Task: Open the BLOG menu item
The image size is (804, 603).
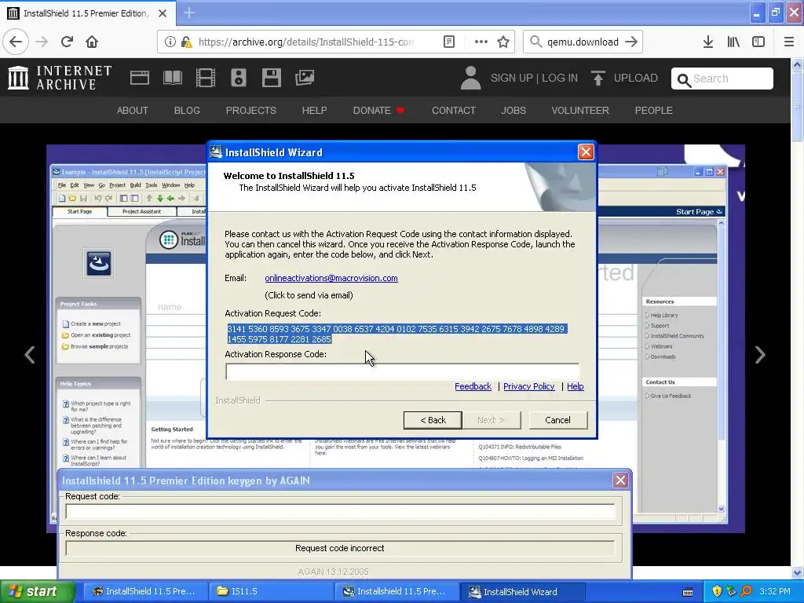Action: [187, 110]
